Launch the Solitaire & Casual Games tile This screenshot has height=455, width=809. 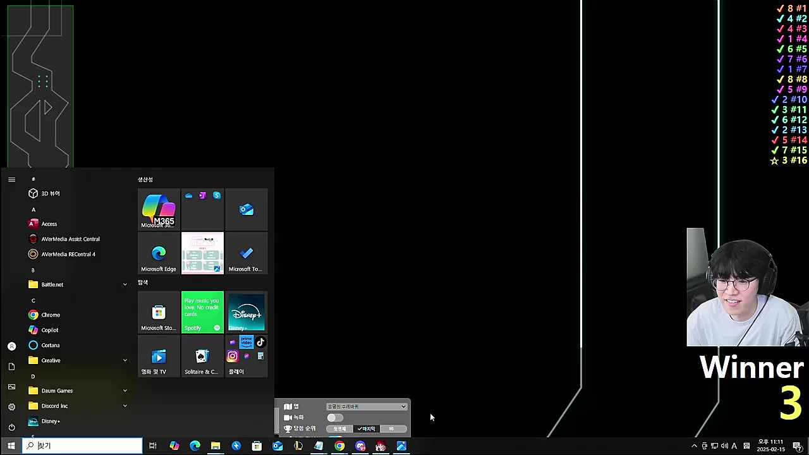point(202,356)
